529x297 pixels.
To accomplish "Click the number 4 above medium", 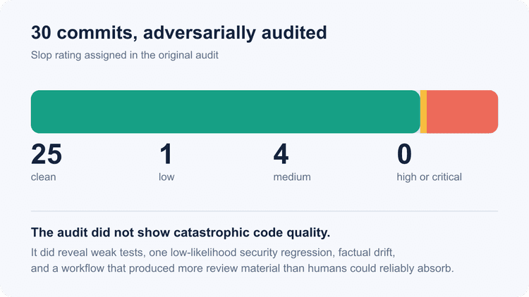I will click(281, 154).
